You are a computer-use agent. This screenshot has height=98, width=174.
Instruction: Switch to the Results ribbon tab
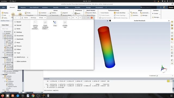coord(56,7)
